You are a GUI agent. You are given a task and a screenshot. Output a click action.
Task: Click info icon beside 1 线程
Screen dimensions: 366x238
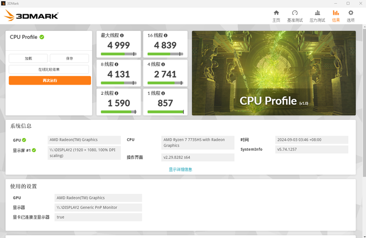163,93
